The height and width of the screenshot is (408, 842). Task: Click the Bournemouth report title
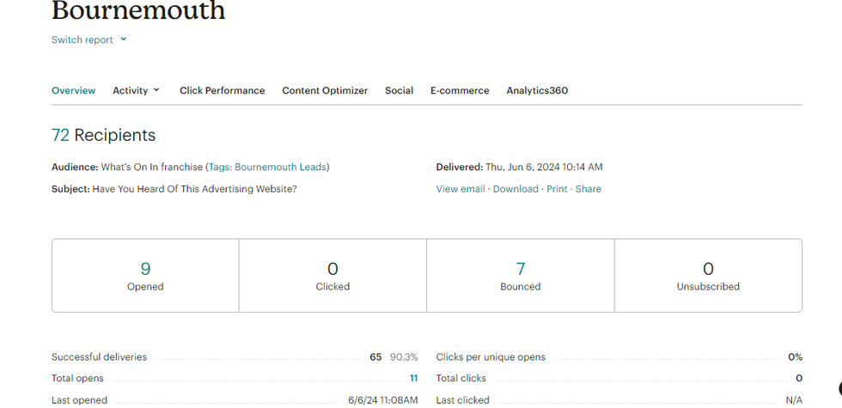(138, 10)
